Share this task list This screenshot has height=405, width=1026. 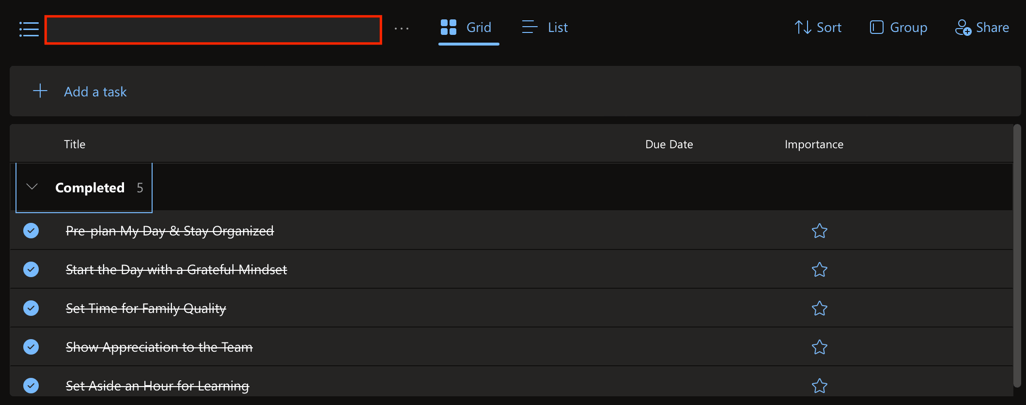tap(982, 27)
